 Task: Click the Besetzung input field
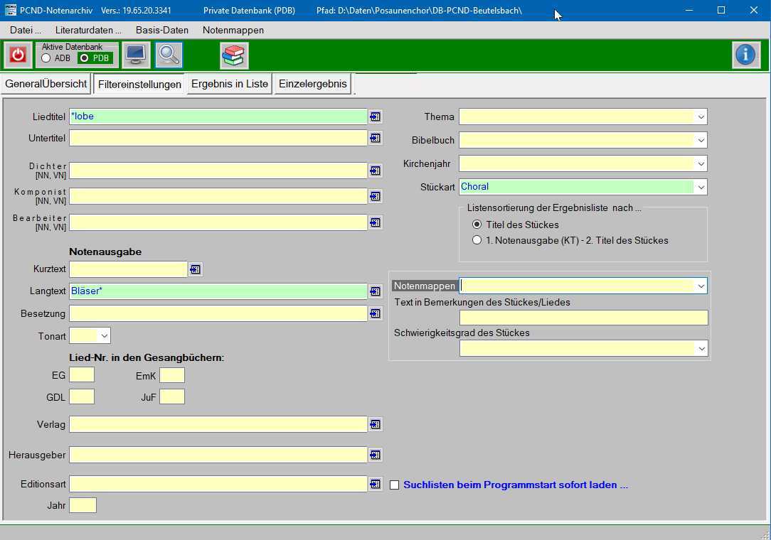(x=218, y=313)
